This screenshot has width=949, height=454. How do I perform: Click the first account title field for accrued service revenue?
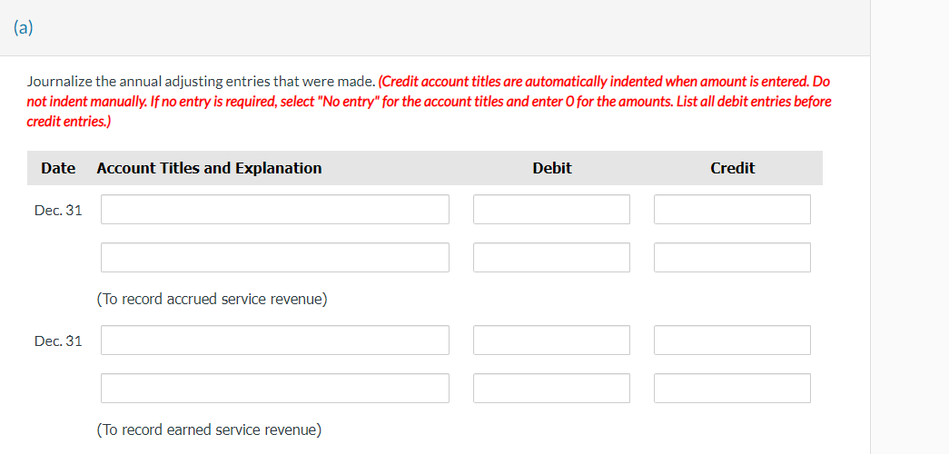click(275, 210)
